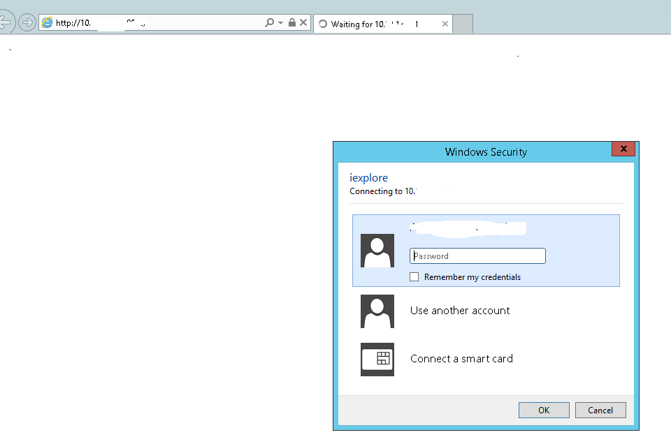Click the 'Windows Security' title bar text
The image size is (671, 444).
(x=486, y=152)
